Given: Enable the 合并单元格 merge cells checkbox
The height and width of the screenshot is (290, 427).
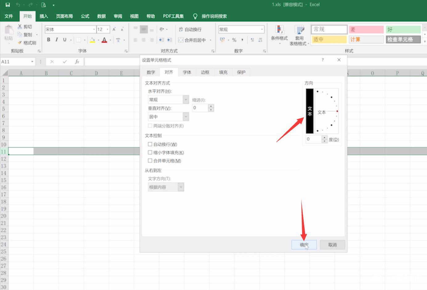Looking at the screenshot, I should [150, 160].
